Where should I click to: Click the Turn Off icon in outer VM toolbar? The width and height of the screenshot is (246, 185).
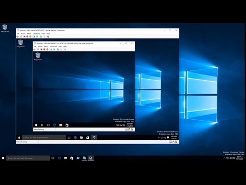(24, 36)
